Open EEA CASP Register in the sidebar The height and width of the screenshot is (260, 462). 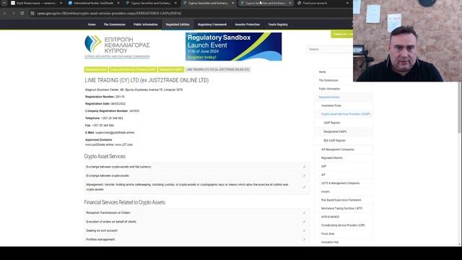click(x=334, y=141)
